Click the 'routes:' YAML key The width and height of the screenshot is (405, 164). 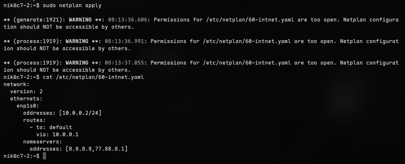(35, 120)
